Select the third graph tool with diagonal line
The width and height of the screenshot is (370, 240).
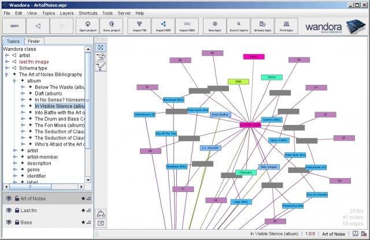(101, 67)
